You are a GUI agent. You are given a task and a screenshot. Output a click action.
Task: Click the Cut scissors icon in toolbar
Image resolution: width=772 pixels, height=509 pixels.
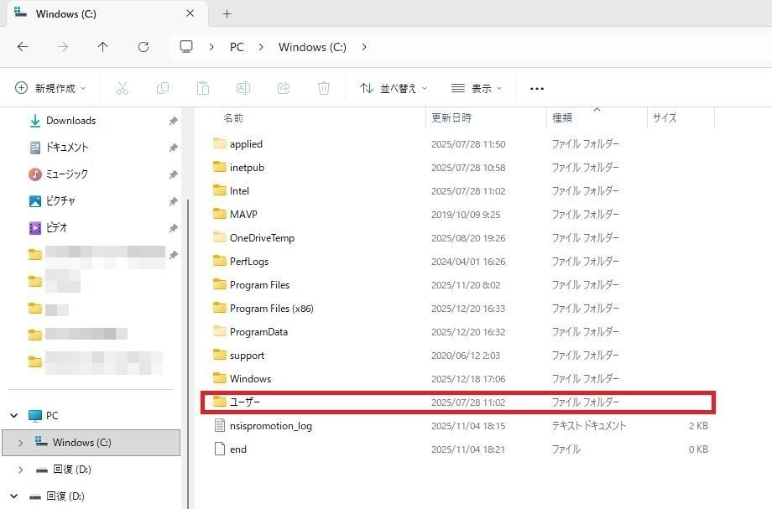(x=122, y=88)
